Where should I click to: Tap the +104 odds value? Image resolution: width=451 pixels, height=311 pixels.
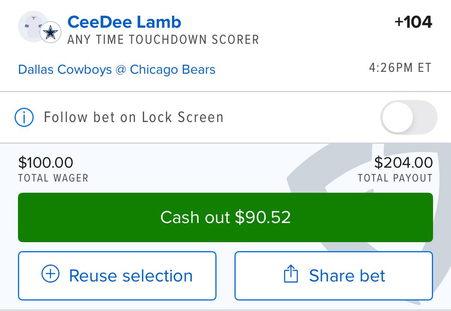coord(413,23)
